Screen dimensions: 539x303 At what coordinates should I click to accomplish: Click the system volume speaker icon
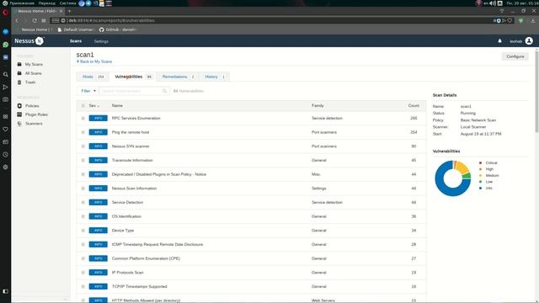[493, 3]
